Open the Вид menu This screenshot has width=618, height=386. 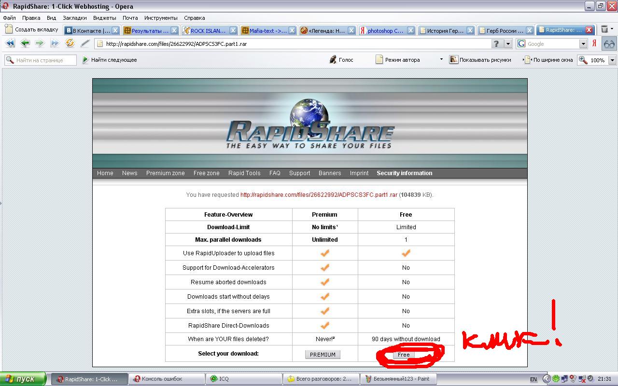[x=51, y=18]
